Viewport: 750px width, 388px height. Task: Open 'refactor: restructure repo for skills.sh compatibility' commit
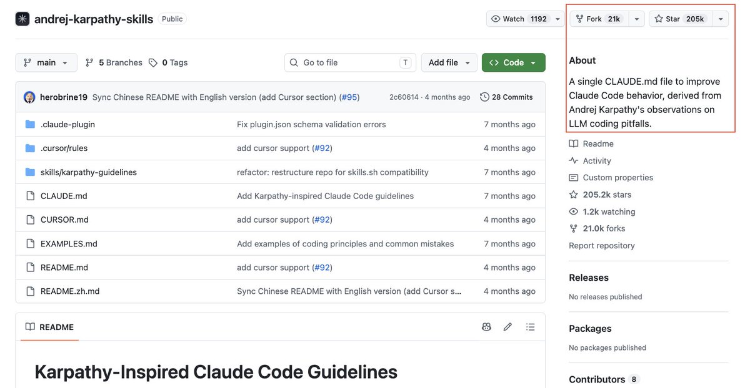click(332, 172)
